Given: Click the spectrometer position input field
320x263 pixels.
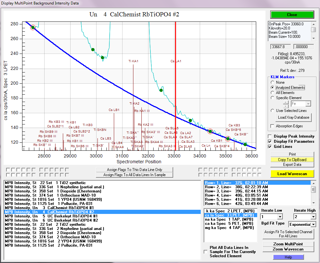Looking at the screenshot, I should [x=280, y=47].
